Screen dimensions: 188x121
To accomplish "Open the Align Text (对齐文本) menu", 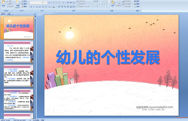I will pyautogui.click(x=81, y=4).
